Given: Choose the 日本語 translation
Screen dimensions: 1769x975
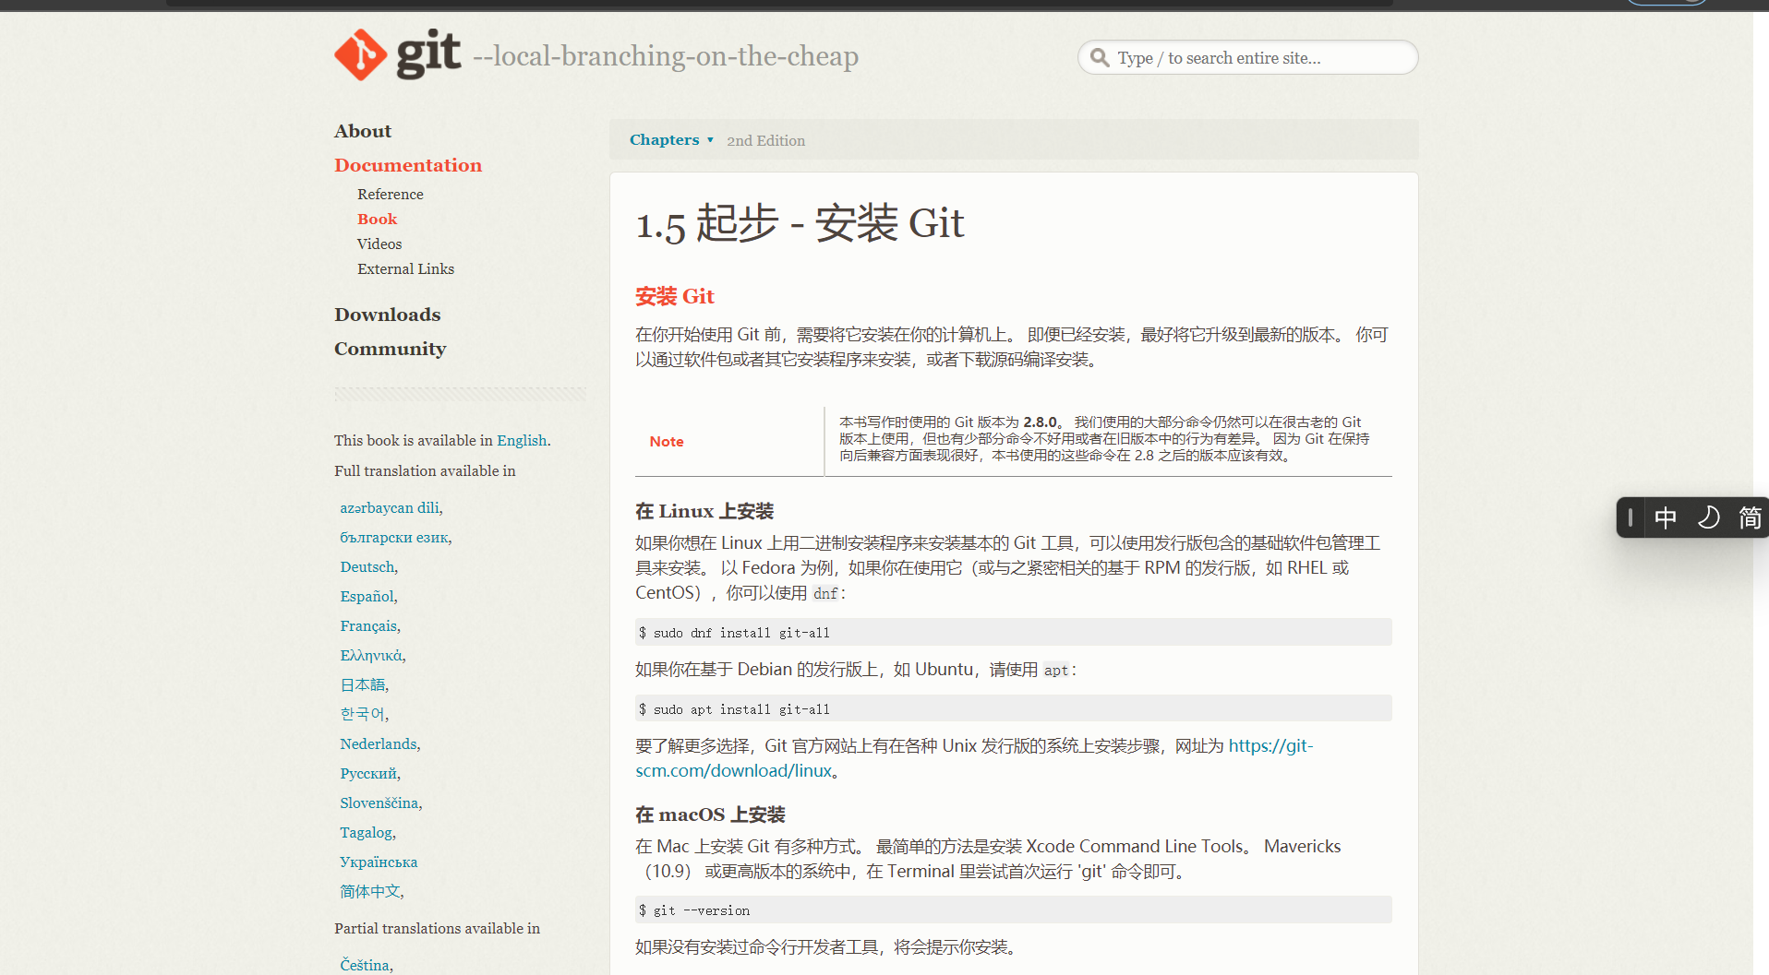Looking at the screenshot, I should click(x=363, y=684).
